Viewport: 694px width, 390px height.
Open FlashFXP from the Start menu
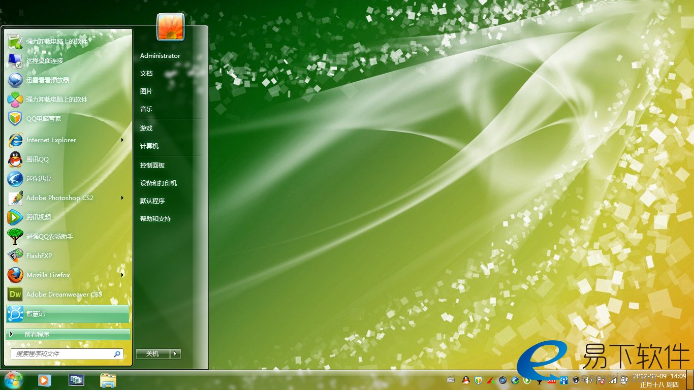[x=39, y=256]
